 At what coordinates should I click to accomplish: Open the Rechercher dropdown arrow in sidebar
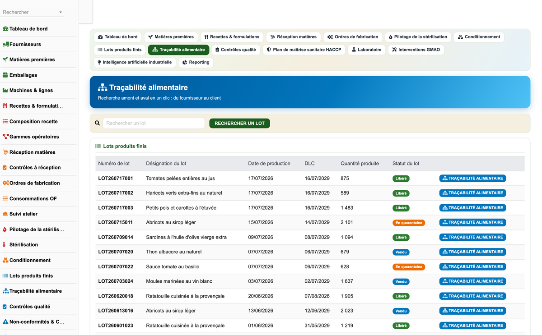(x=61, y=13)
